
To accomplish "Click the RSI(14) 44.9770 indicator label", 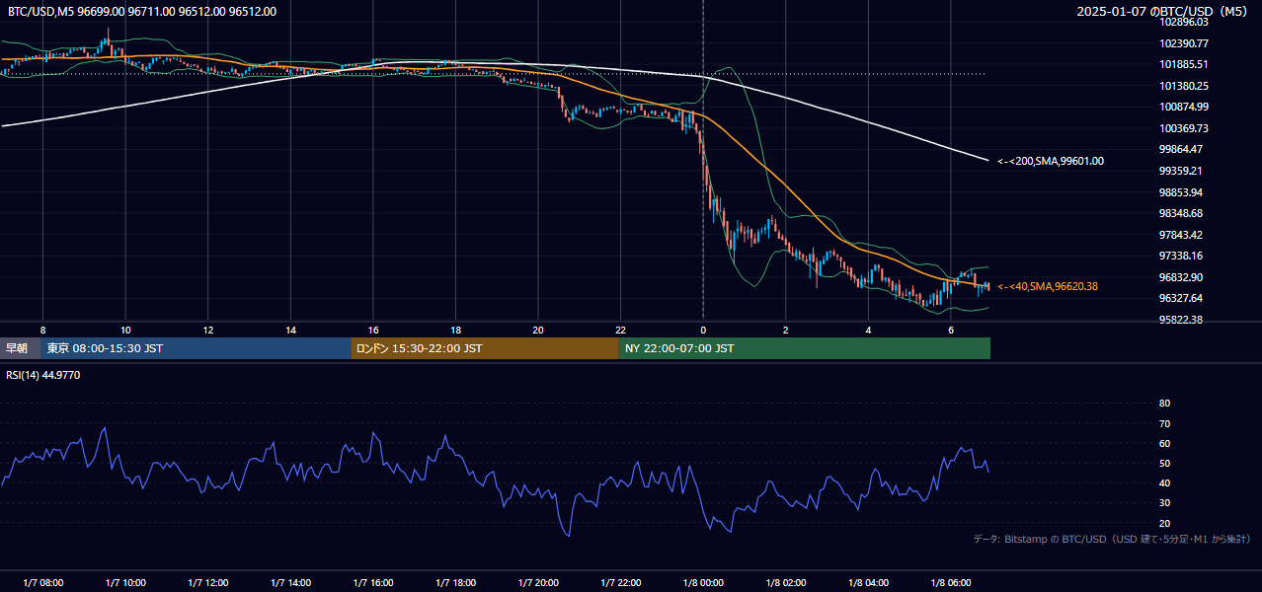I will [44, 375].
